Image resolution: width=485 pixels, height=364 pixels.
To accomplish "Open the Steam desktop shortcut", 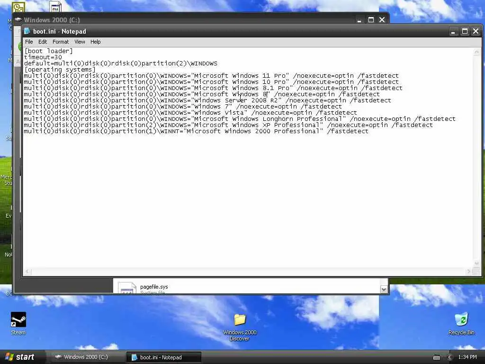I will click(18, 323).
